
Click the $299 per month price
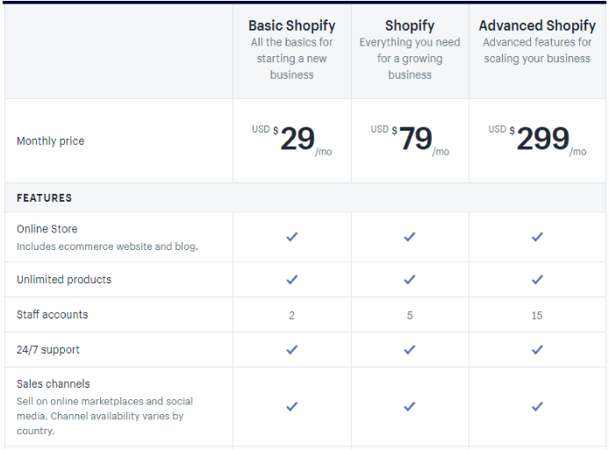pyautogui.click(x=542, y=139)
